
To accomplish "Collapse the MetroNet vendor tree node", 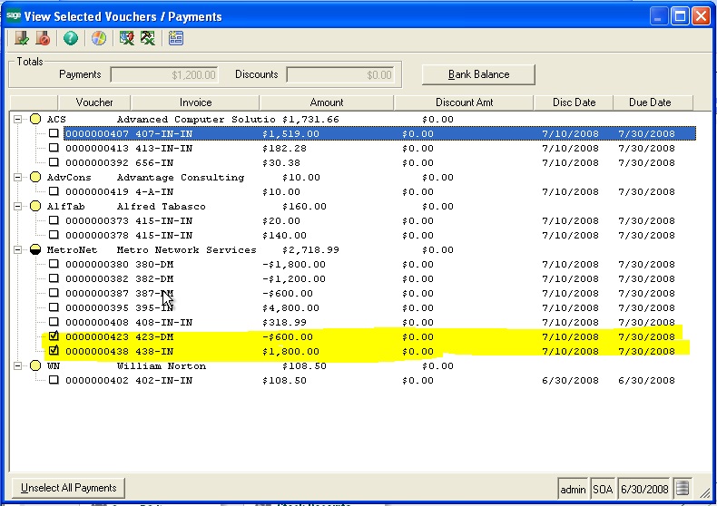I will (17, 249).
